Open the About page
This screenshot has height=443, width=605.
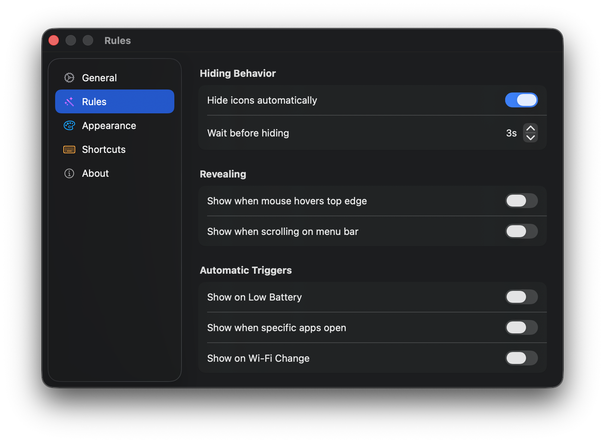tap(95, 173)
